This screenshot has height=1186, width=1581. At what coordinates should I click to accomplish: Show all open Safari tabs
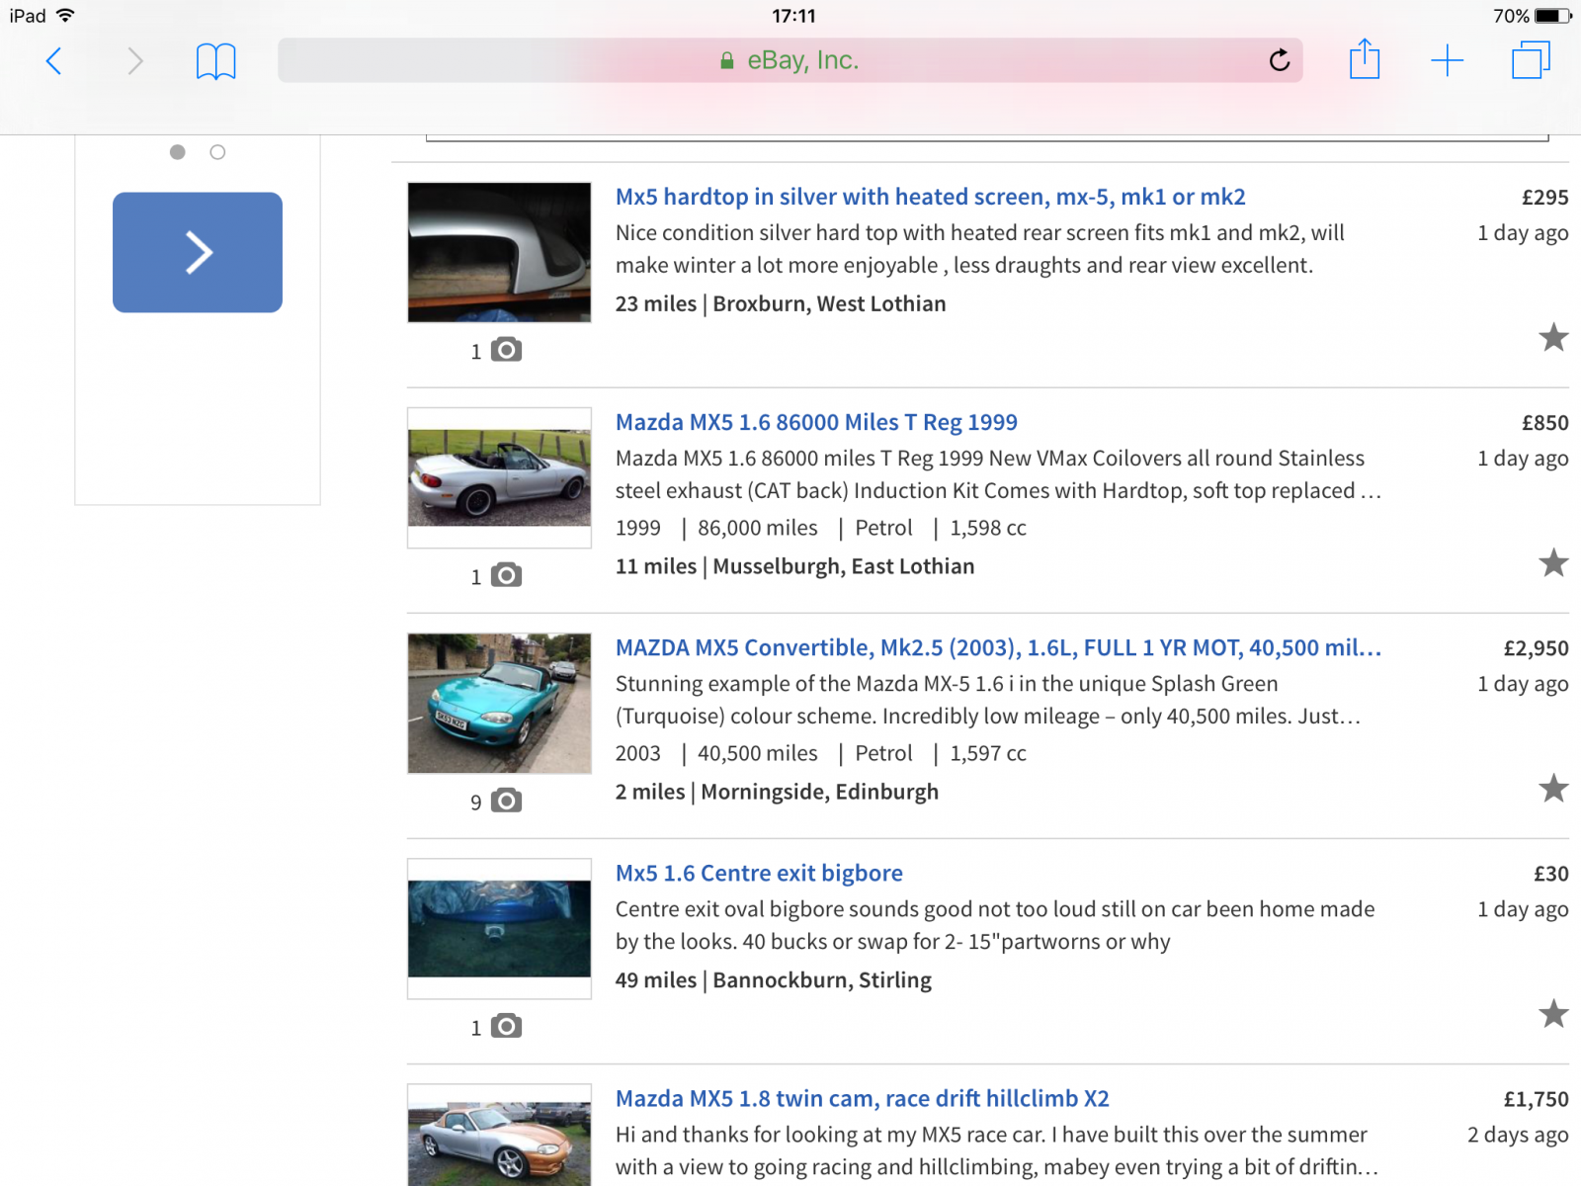tap(1531, 59)
